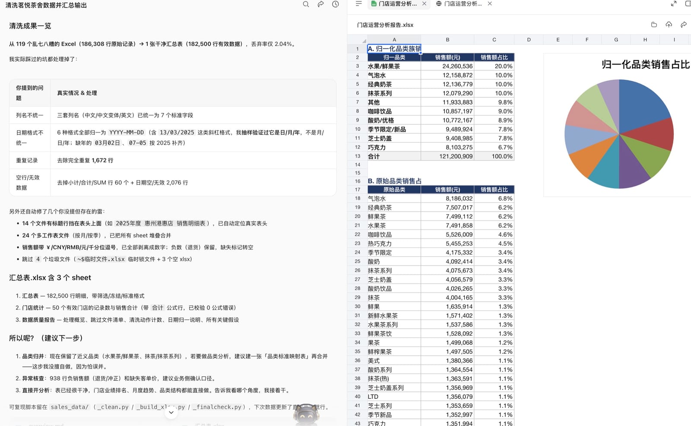The image size is (691, 426).
Task: Click the 列名不统一 table row label
Action: (30, 115)
